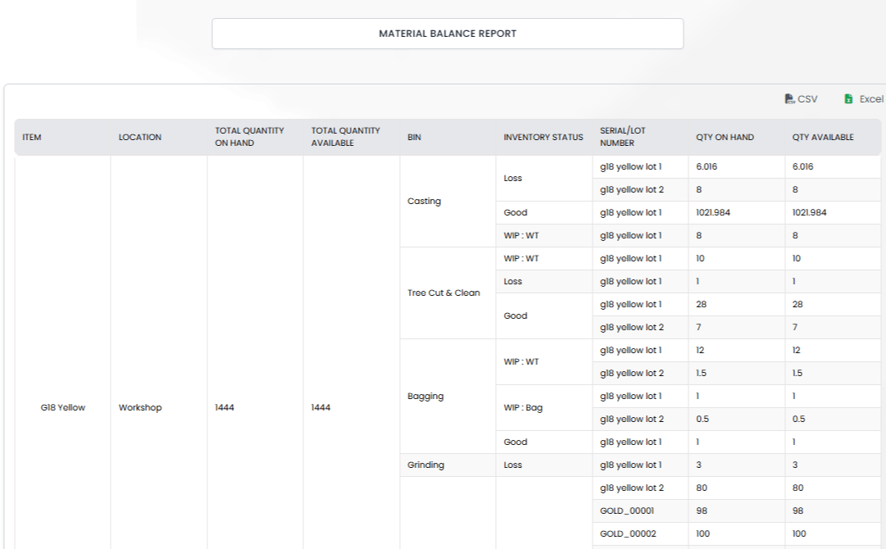Click the Tree Cut & Clean bin cell
The height and width of the screenshot is (549, 886).
447,293
